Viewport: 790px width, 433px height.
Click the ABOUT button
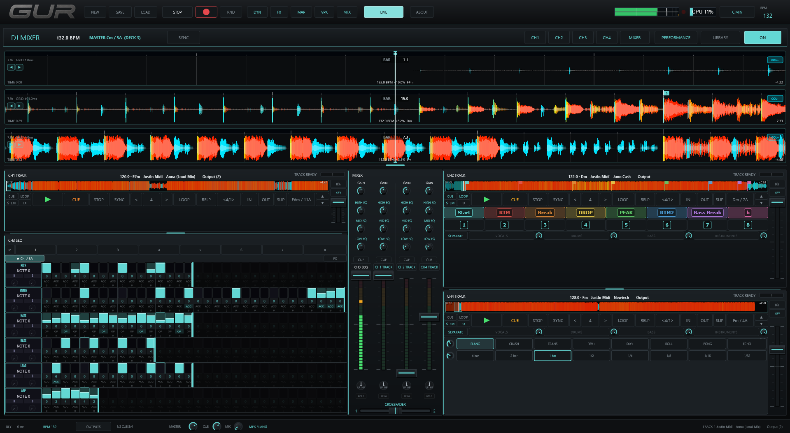422,12
